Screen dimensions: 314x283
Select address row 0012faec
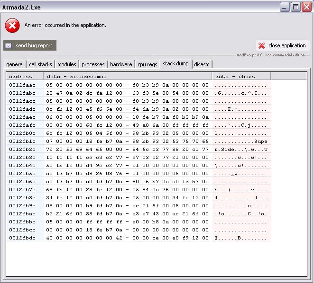(x=139, y=117)
